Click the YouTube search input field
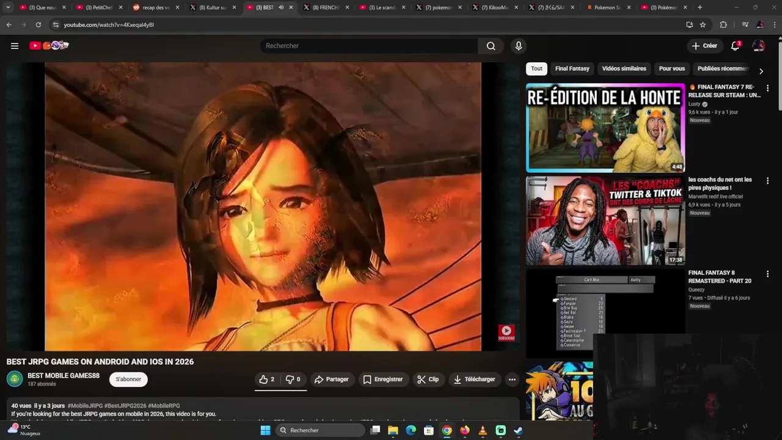Image resolution: width=782 pixels, height=440 pixels. (x=369, y=46)
